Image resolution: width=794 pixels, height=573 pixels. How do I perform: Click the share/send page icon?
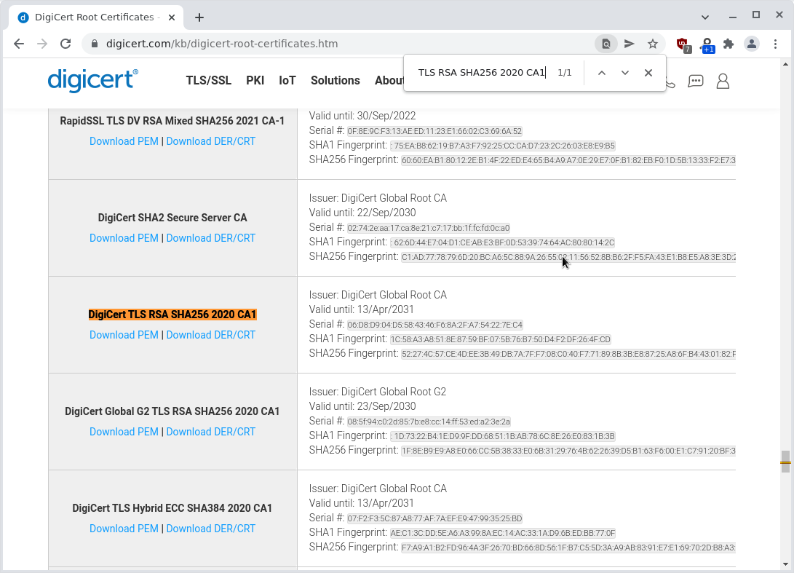click(x=629, y=44)
